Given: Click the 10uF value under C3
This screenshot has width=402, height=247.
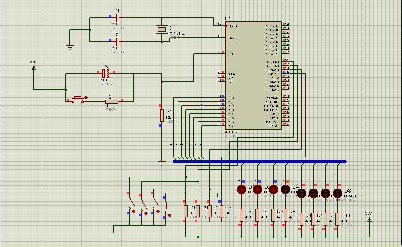Looking at the screenshot, I should 105,81.
